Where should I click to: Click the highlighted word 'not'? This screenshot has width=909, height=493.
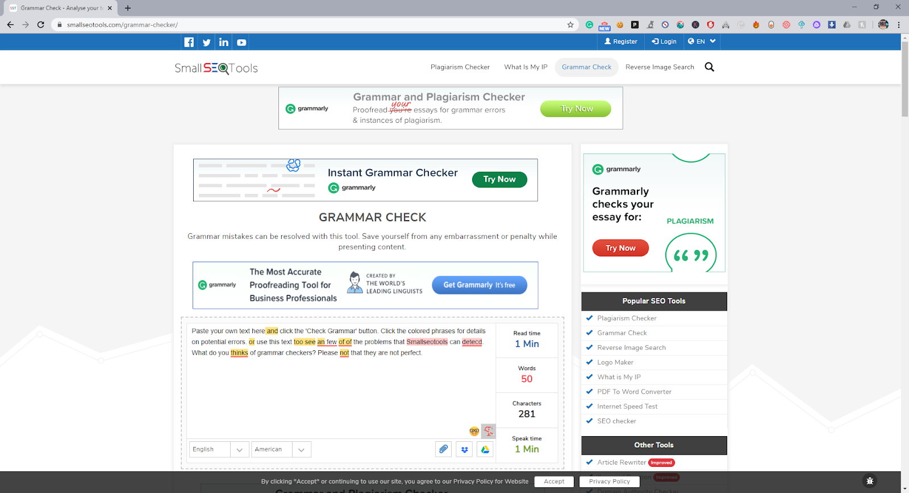click(x=344, y=353)
